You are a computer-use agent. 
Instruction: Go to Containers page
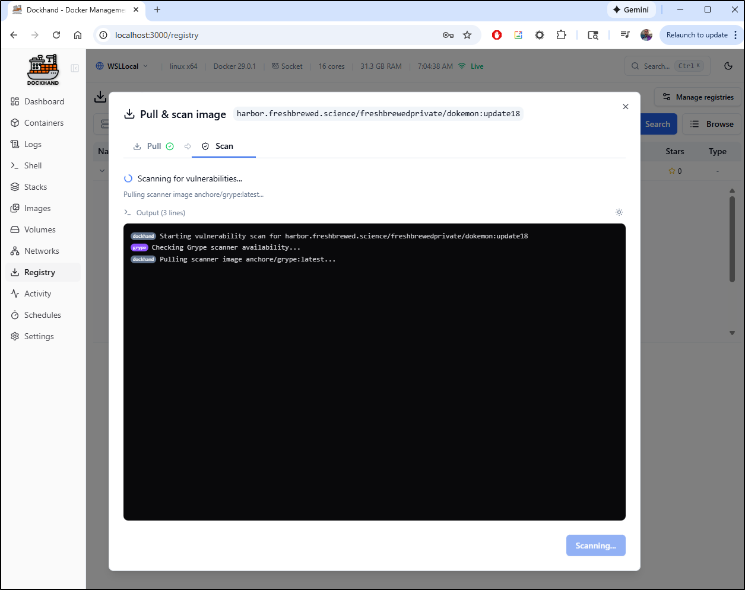43,123
